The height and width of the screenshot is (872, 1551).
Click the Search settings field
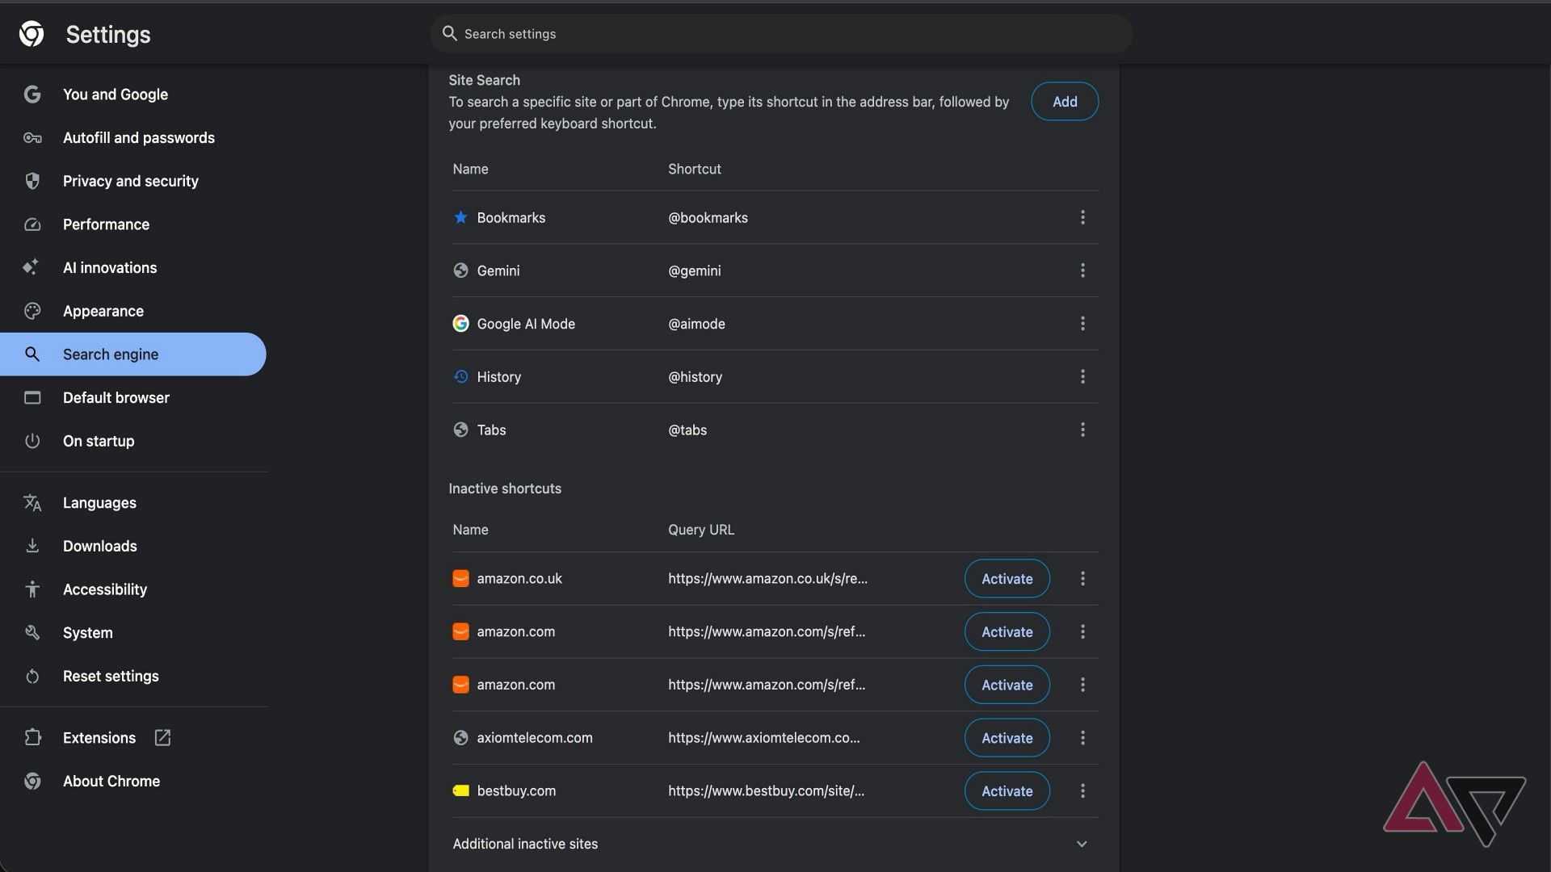click(x=781, y=34)
